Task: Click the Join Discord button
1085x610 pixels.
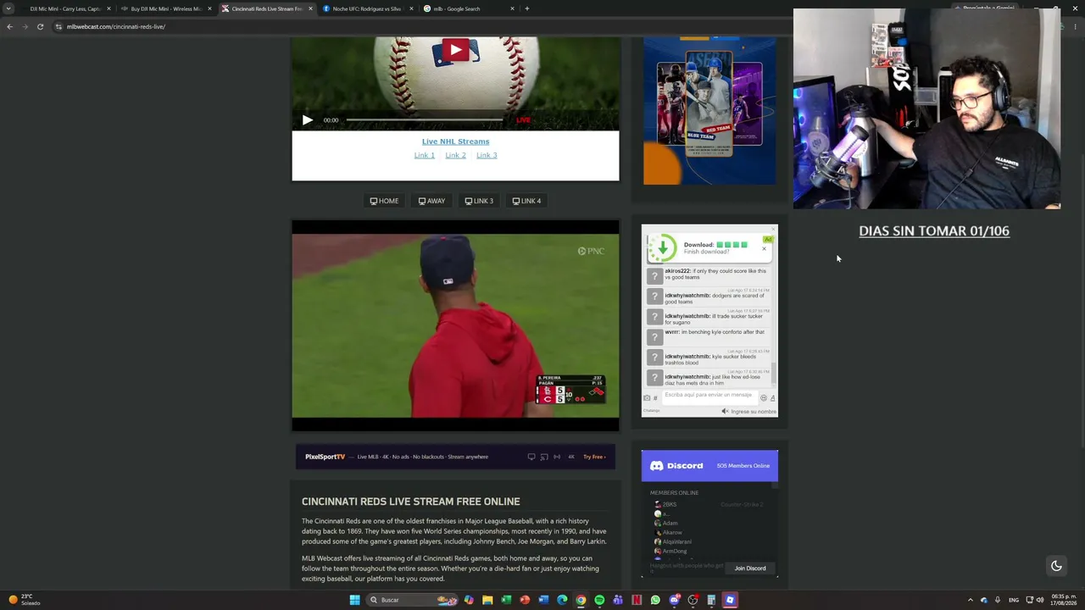Action: tap(750, 568)
